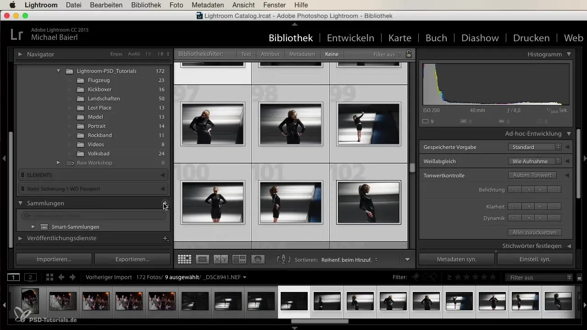Screen dimensions: 587x330
Task: Collapse Lightroom-PSD_Tutorials folder
Action: pyautogui.click(x=58, y=71)
